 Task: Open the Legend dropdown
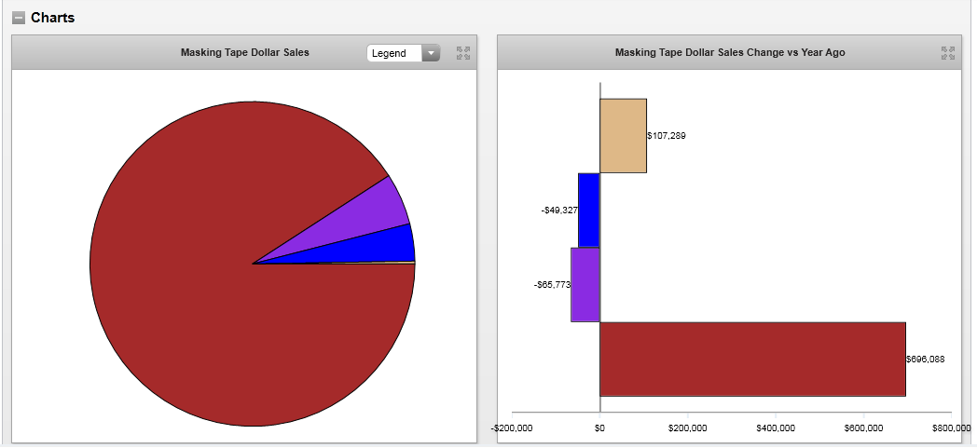point(403,53)
